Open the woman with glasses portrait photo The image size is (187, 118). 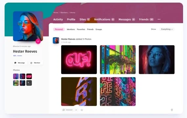click(156, 59)
